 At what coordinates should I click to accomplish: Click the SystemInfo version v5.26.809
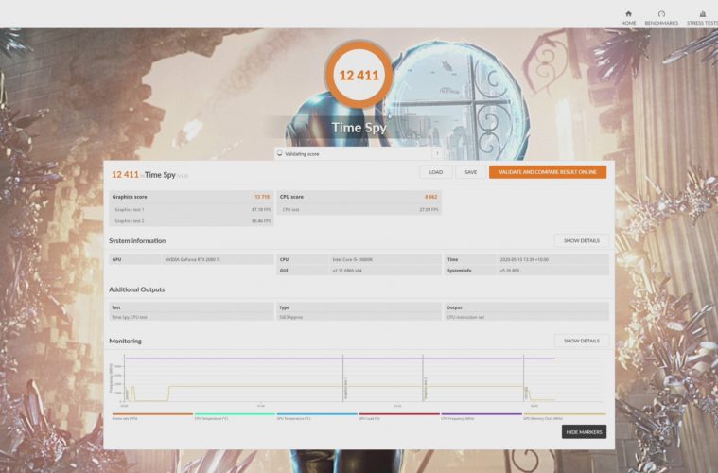coord(510,271)
